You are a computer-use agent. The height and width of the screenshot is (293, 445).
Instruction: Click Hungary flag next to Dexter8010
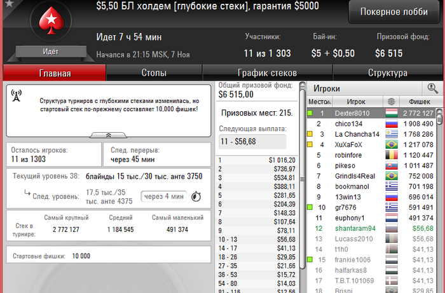pyautogui.click(x=392, y=113)
